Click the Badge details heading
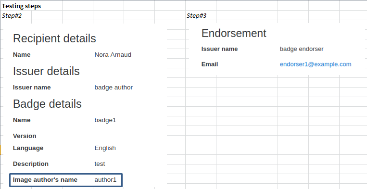This screenshot has width=367, height=189. (x=47, y=103)
